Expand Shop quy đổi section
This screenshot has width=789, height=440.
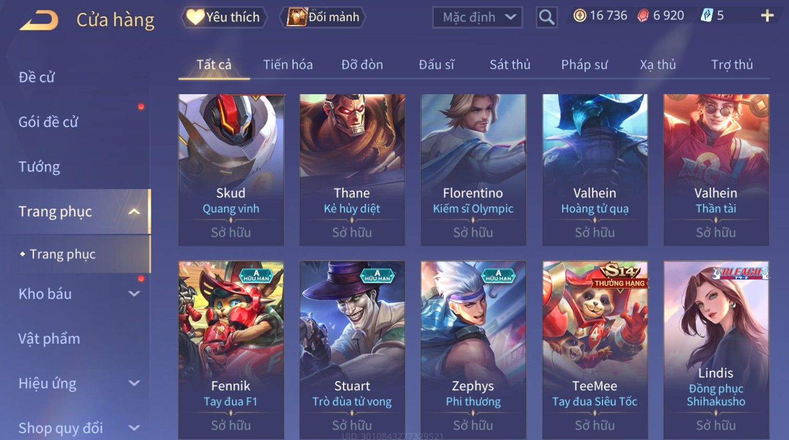point(134,428)
